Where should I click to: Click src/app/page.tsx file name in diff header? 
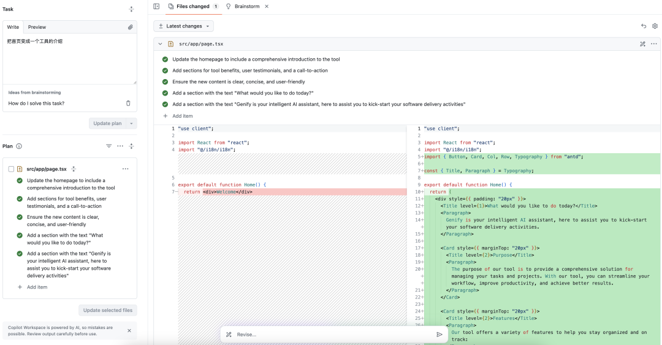(x=201, y=44)
